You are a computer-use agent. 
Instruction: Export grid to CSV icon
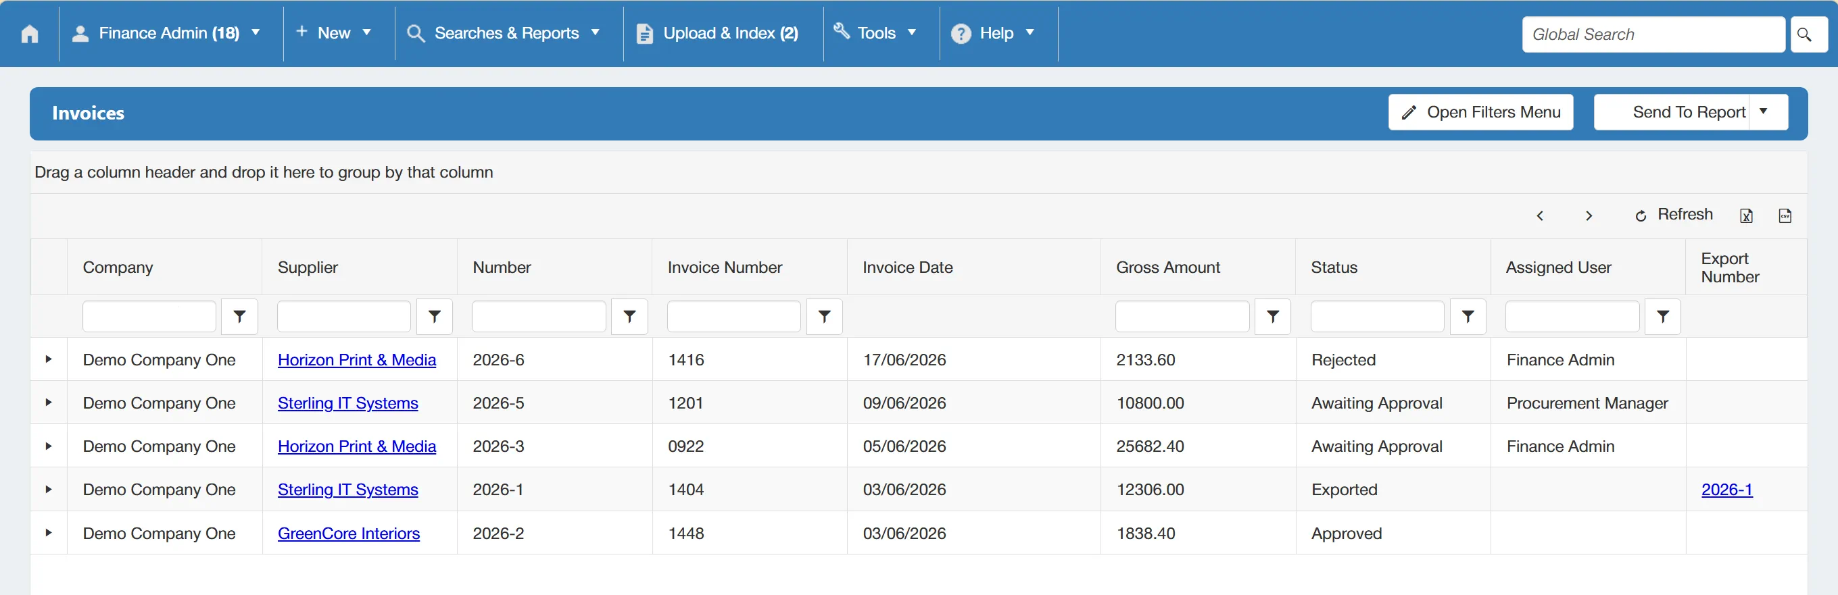pyautogui.click(x=1785, y=215)
